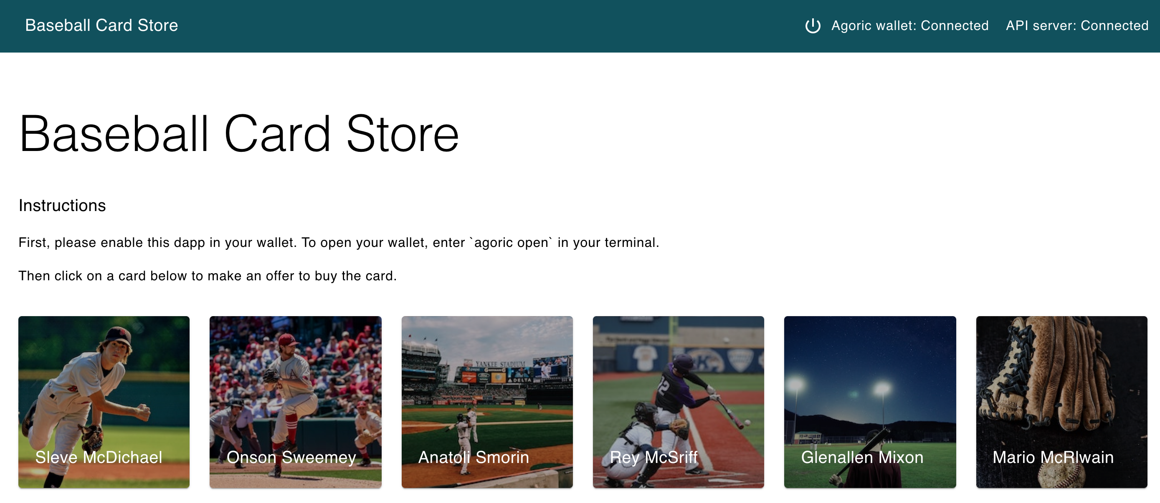Open the Sleve McDichael pitcher card photo

[104, 387]
